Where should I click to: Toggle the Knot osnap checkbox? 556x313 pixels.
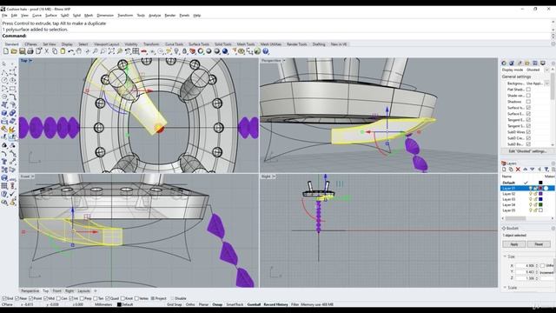pyautogui.click(x=122, y=298)
